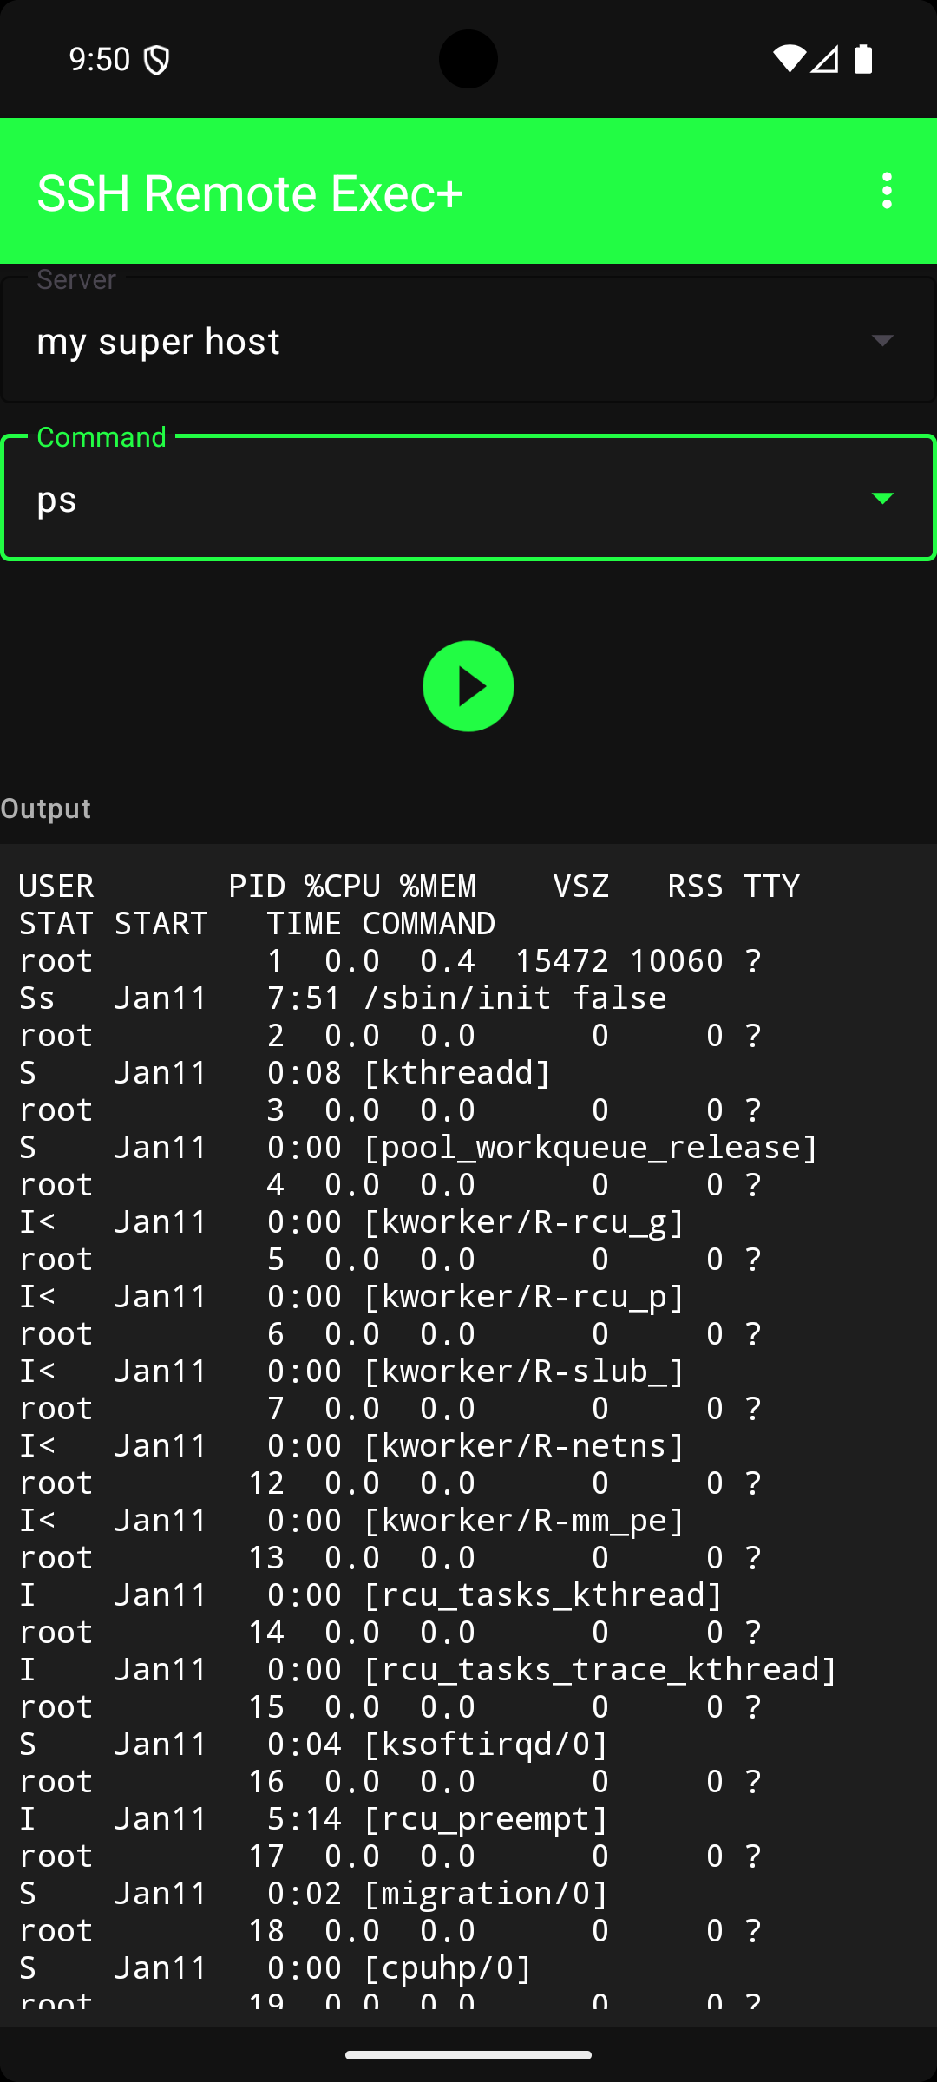Open the three-dot overflow menu
Screen dimensions: 937x2082
(x=886, y=191)
